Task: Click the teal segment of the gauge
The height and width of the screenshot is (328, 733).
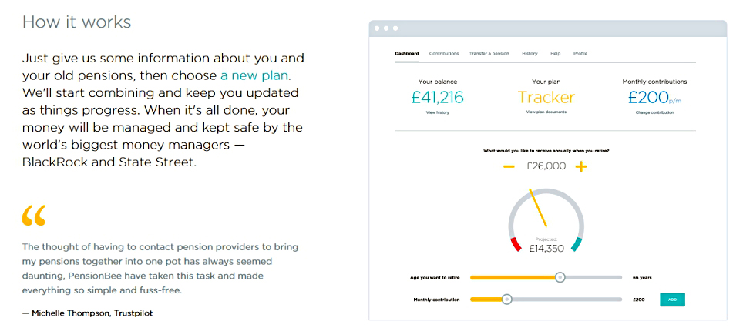Action: click(x=577, y=244)
